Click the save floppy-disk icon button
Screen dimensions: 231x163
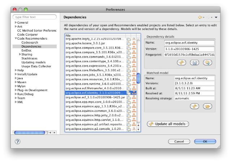[195, 63]
